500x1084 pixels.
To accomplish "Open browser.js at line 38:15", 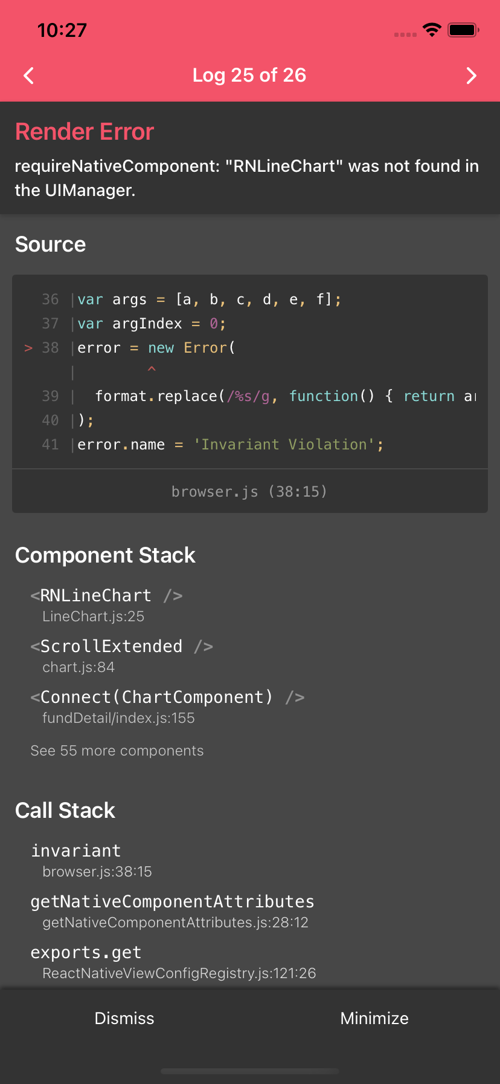I will tap(249, 491).
